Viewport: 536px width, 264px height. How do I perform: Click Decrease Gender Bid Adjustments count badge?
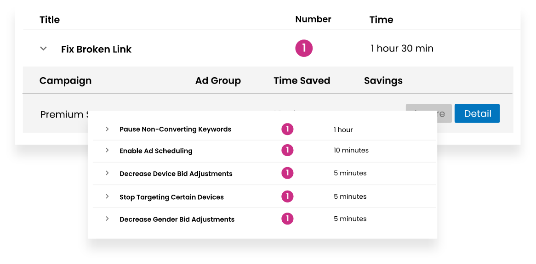click(x=287, y=219)
